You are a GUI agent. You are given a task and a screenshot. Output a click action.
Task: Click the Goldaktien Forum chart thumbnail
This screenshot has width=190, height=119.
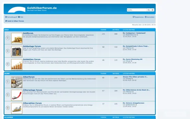coord(17,65)
